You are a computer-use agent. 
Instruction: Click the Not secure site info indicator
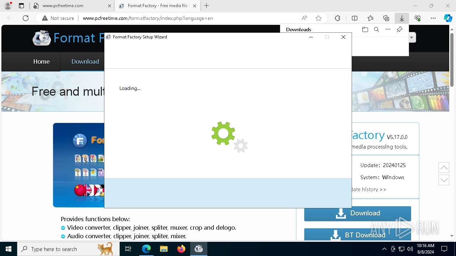[x=58, y=18]
